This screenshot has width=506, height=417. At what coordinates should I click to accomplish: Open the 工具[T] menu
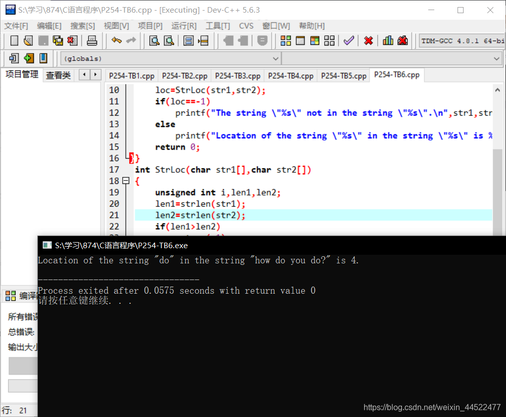point(218,26)
